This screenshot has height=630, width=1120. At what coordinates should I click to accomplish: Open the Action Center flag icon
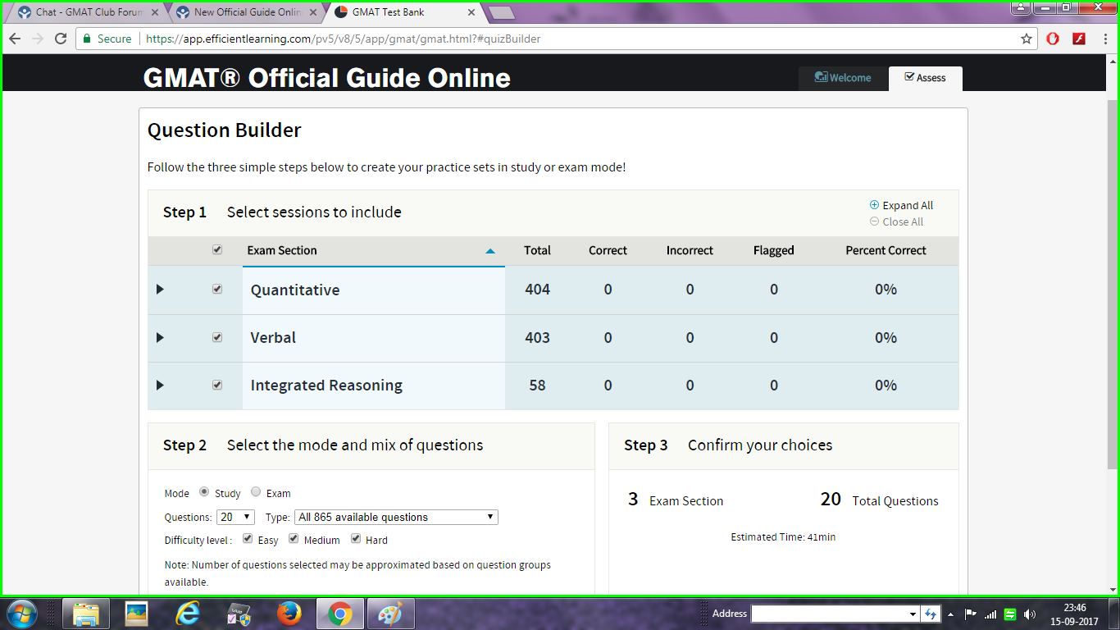click(x=970, y=614)
